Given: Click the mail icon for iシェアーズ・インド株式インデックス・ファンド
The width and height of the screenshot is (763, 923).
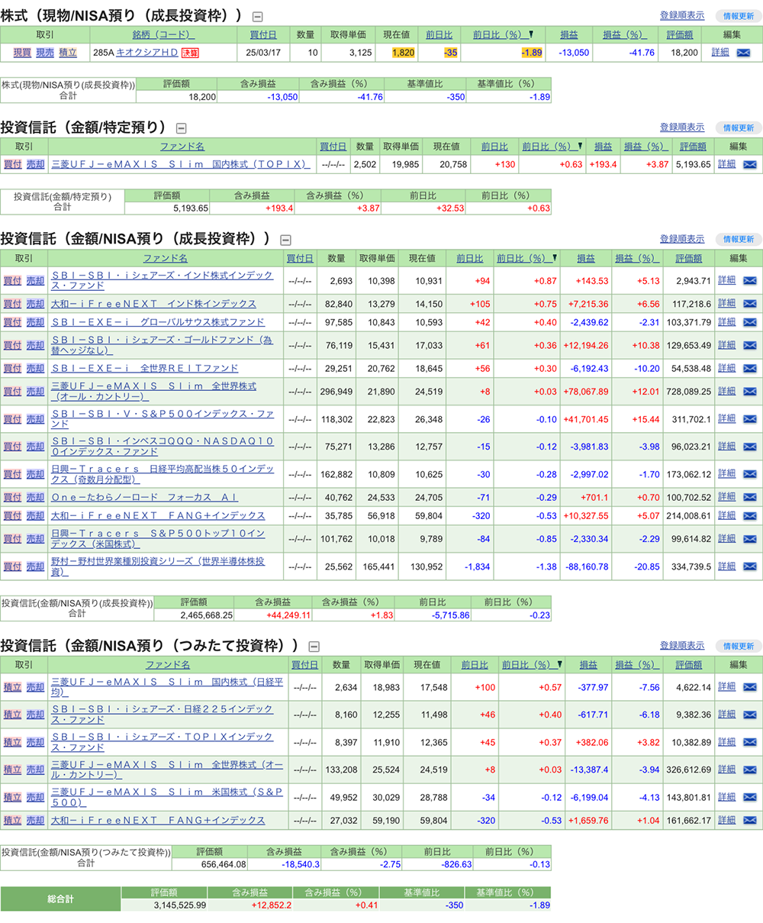Looking at the screenshot, I should (749, 281).
